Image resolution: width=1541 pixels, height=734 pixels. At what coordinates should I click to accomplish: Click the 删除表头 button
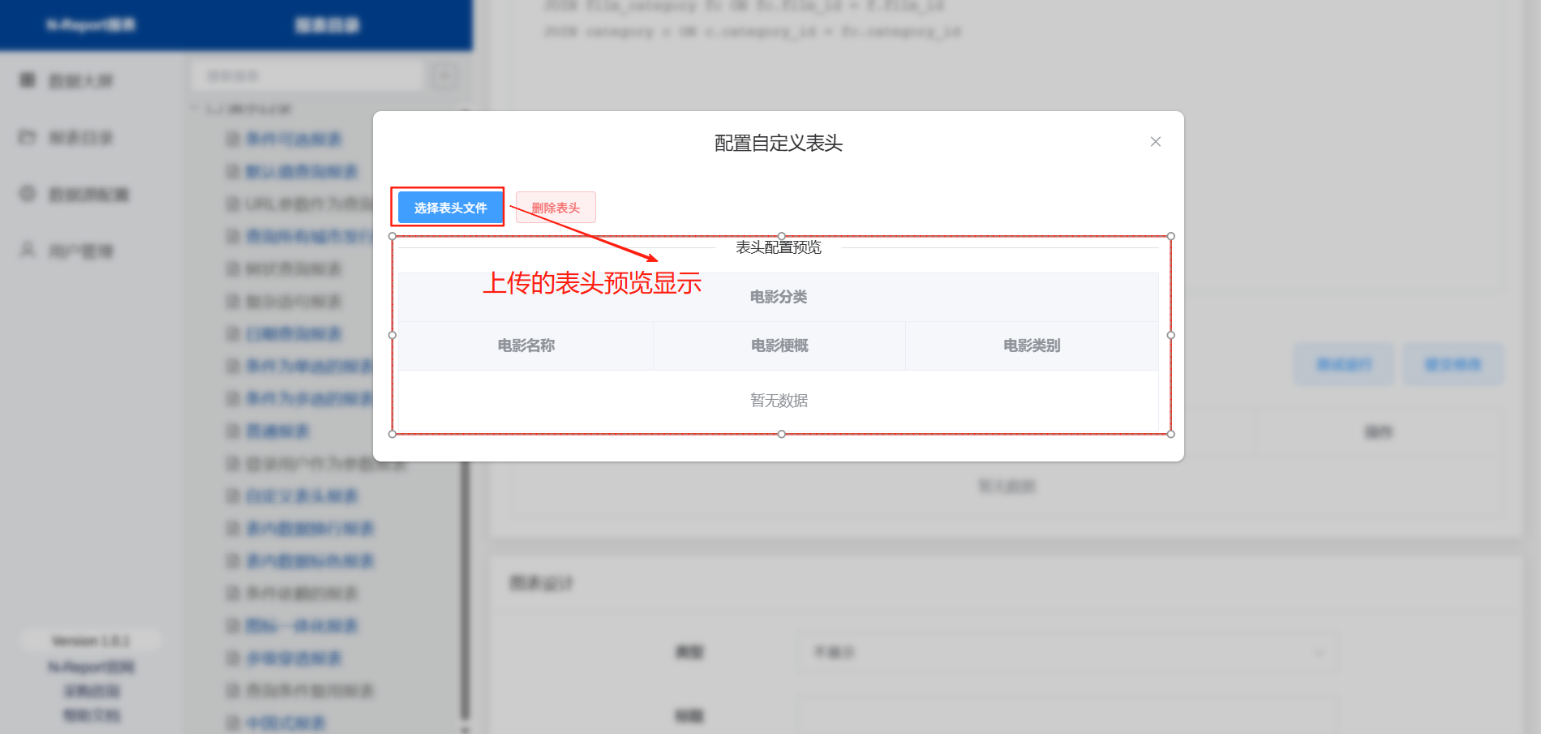point(556,208)
